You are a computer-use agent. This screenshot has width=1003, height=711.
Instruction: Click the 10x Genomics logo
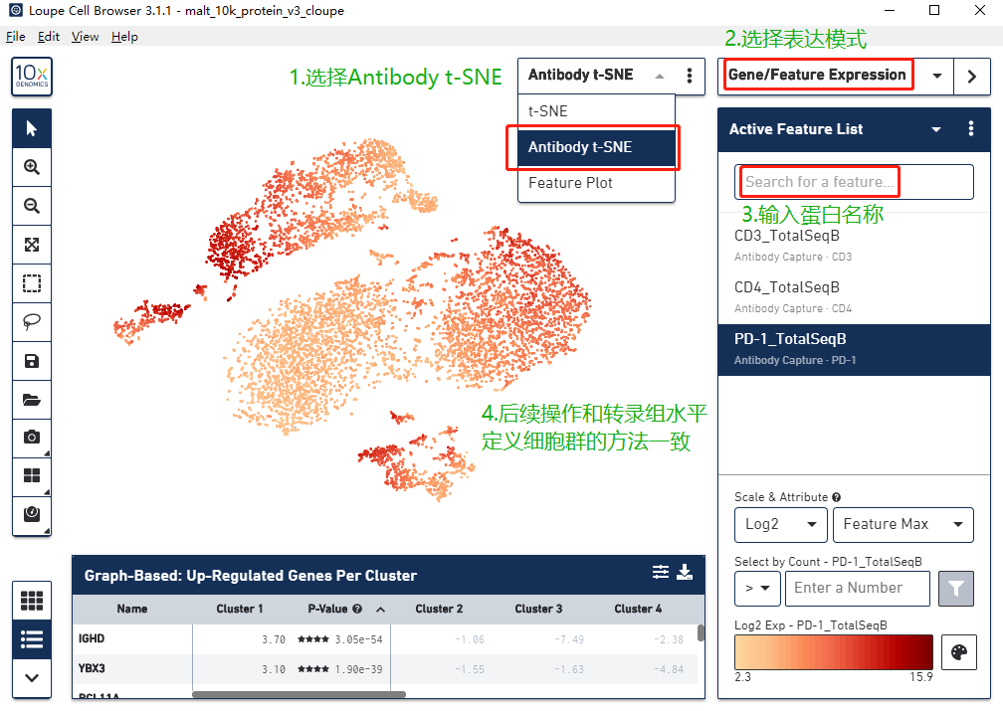(x=32, y=77)
